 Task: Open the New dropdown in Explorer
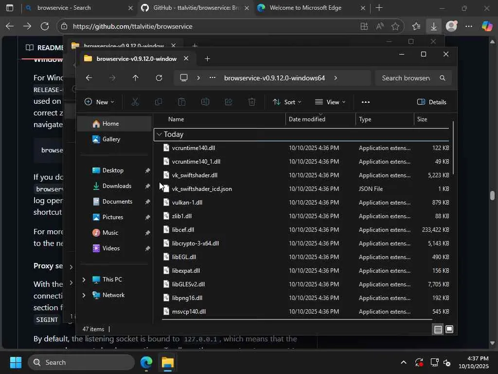pos(99,102)
